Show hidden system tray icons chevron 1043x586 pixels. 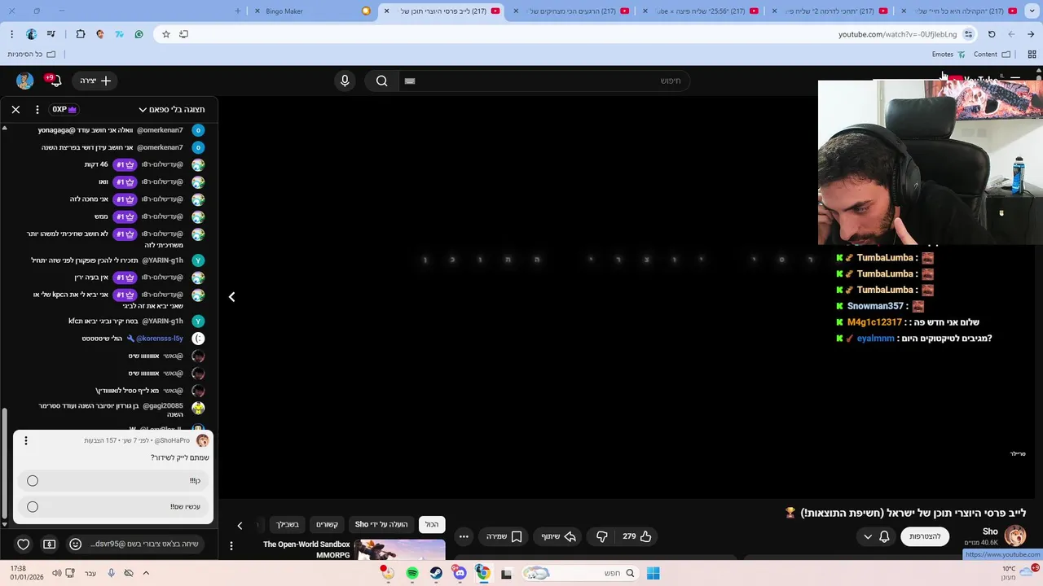(147, 573)
